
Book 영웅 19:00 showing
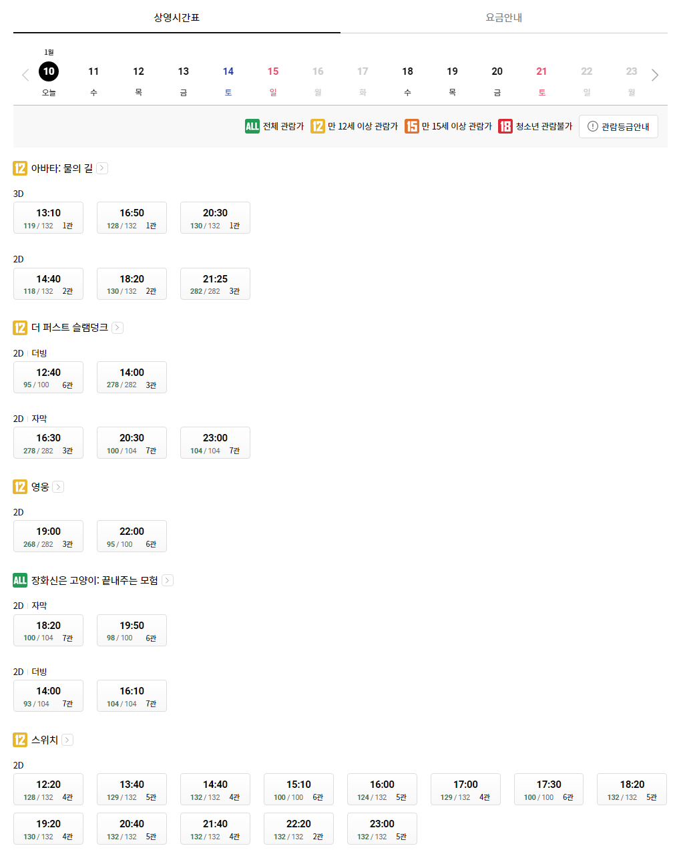point(48,536)
